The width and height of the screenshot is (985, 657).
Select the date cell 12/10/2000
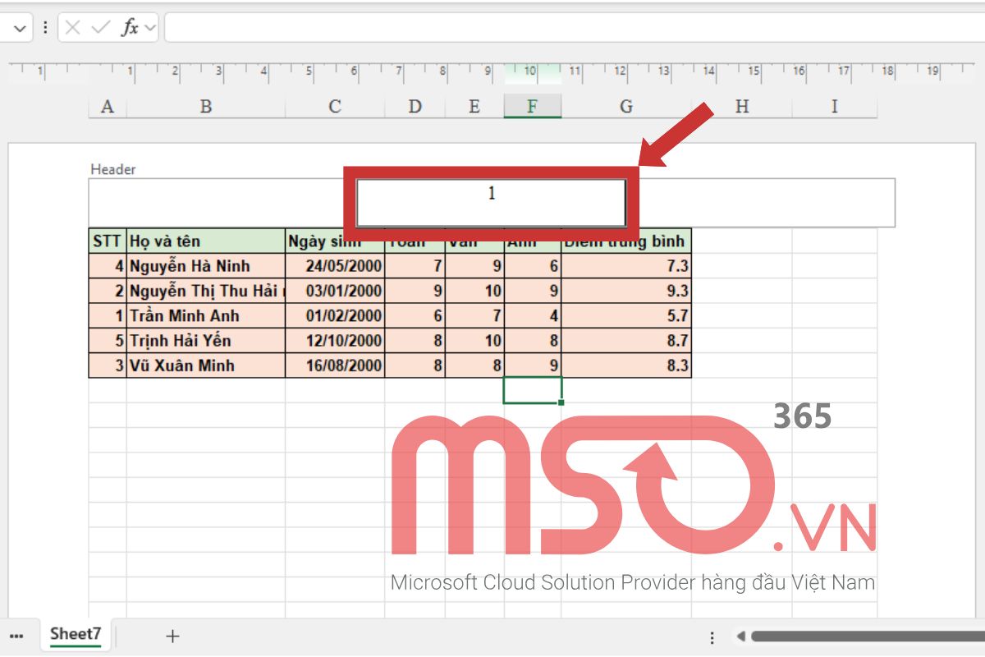[335, 341]
